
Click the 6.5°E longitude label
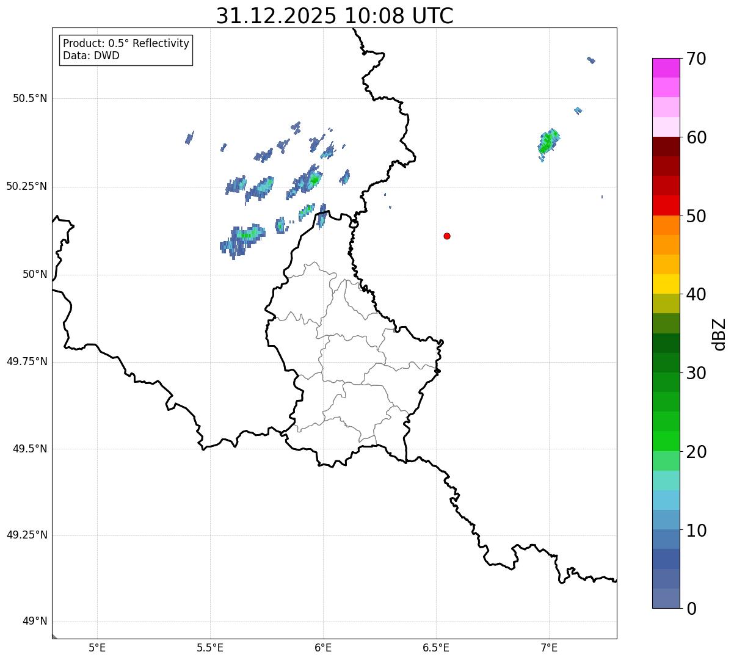436,648
